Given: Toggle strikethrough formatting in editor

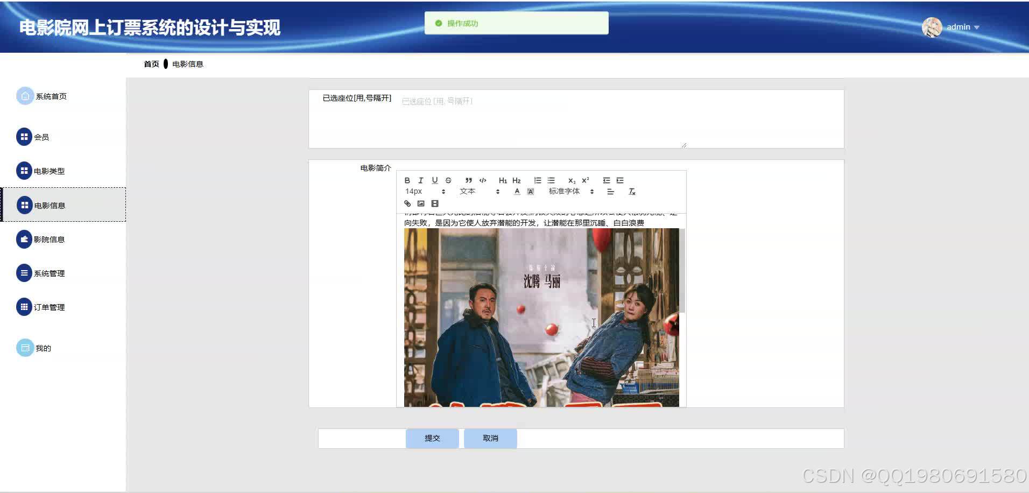Looking at the screenshot, I should pyautogui.click(x=448, y=180).
